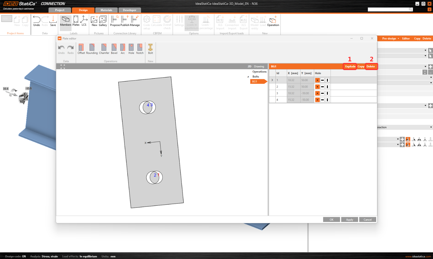Click the fit-to-view icon above the drawing

(x=63, y=67)
